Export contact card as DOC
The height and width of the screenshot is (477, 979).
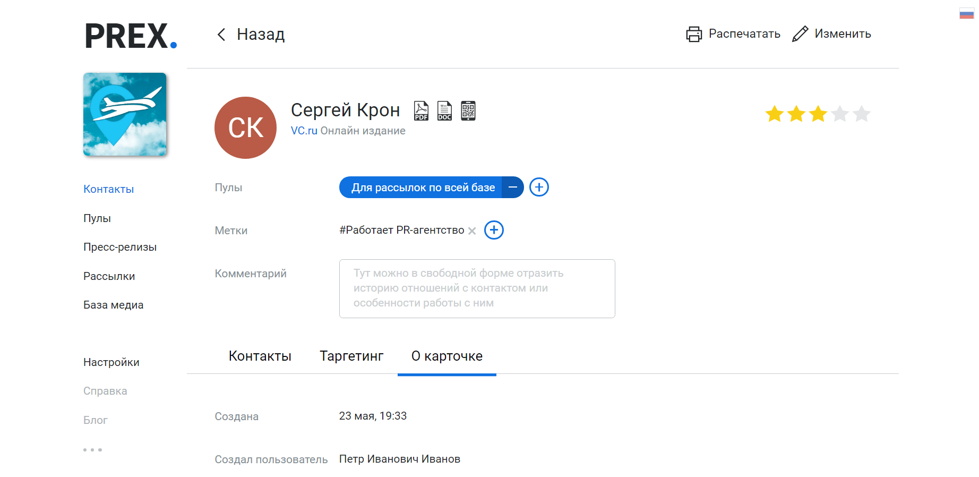[x=444, y=111]
